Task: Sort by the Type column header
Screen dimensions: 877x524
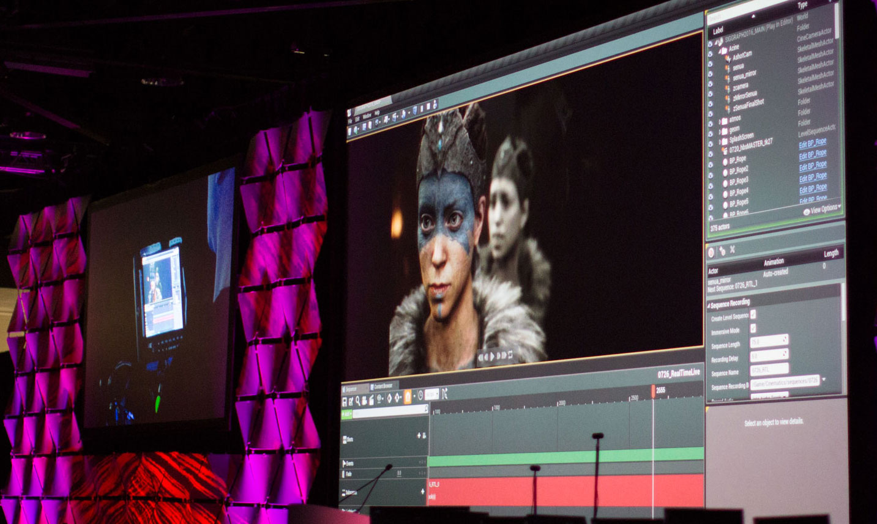Action: tap(802, 5)
